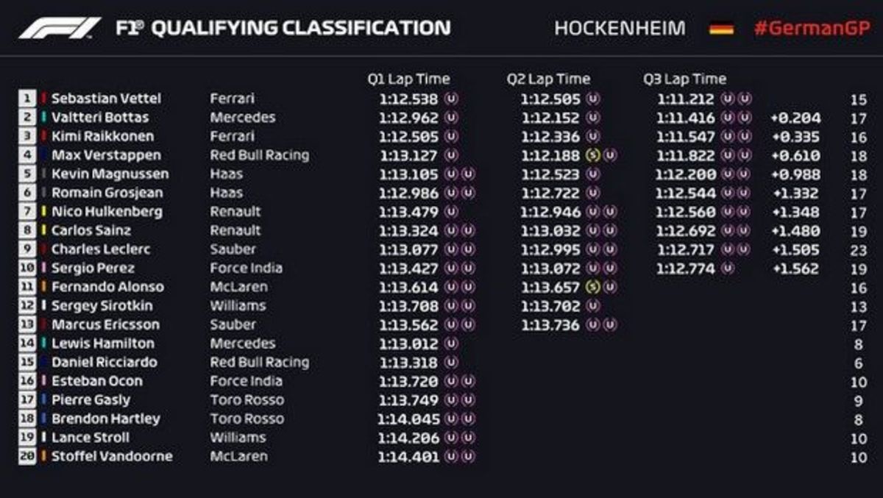Click the red Ferrari color bar beside Vettel

pos(43,99)
